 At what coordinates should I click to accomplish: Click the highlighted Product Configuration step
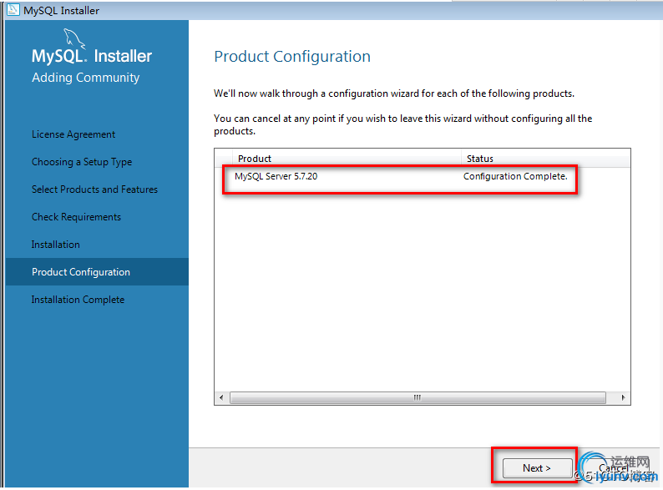pyautogui.click(x=81, y=272)
